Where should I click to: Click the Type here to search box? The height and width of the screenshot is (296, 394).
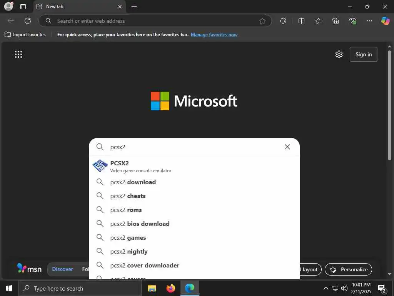click(80, 288)
